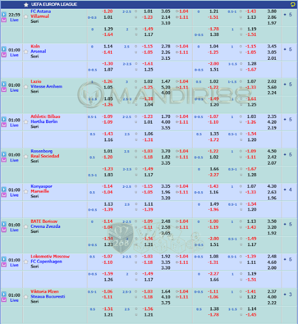The height and width of the screenshot is (324, 298).
Task: Open live stream icon for Lazio match
Action: point(4,84)
